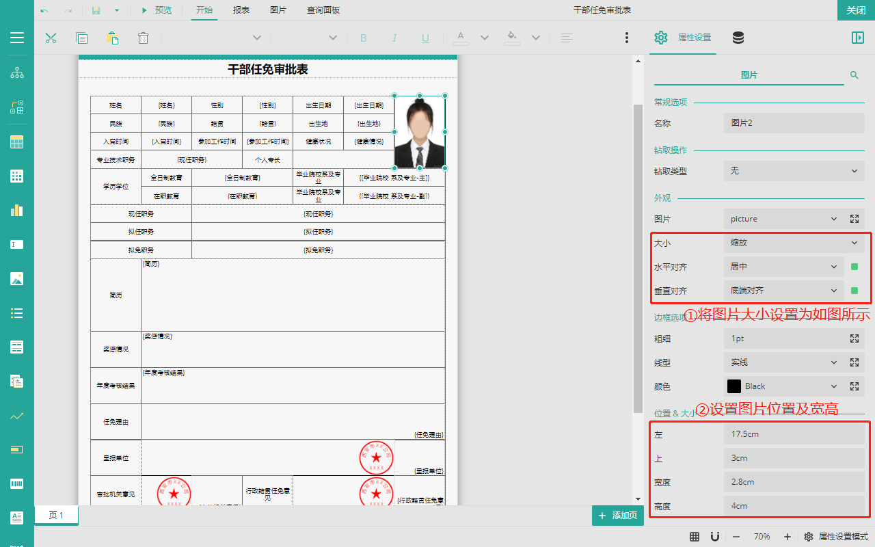The width and height of the screenshot is (875, 547).
Task: Open the 线型 dropdown showing 实线
Action: (x=783, y=362)
